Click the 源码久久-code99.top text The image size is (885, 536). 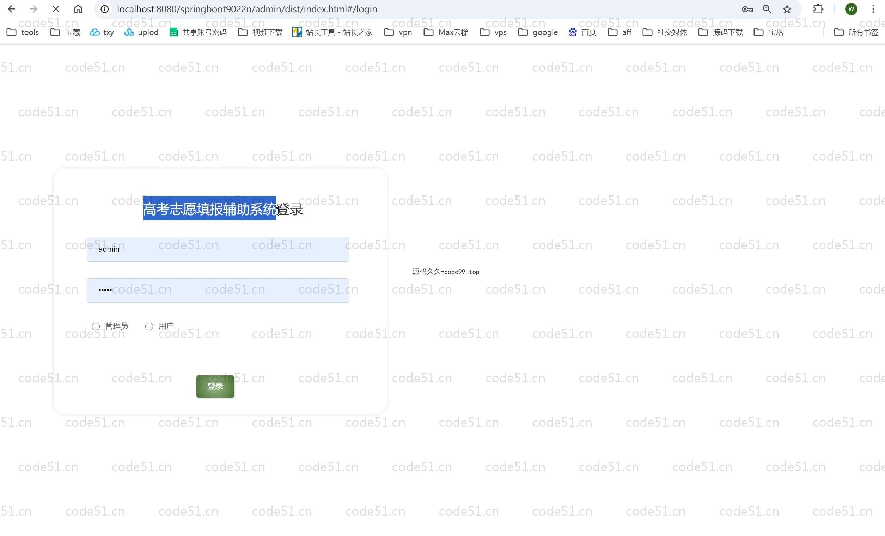tap(446, 272)
